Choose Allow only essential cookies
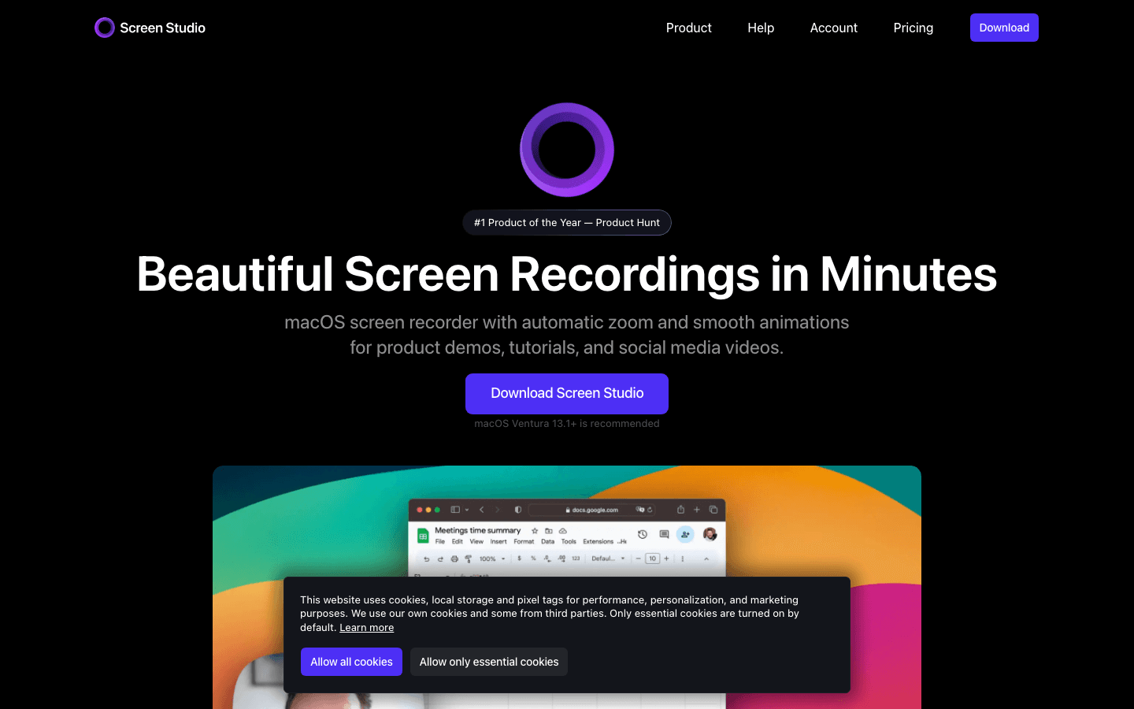Viewport: 1134px width, 709px height. coord(489,662)
